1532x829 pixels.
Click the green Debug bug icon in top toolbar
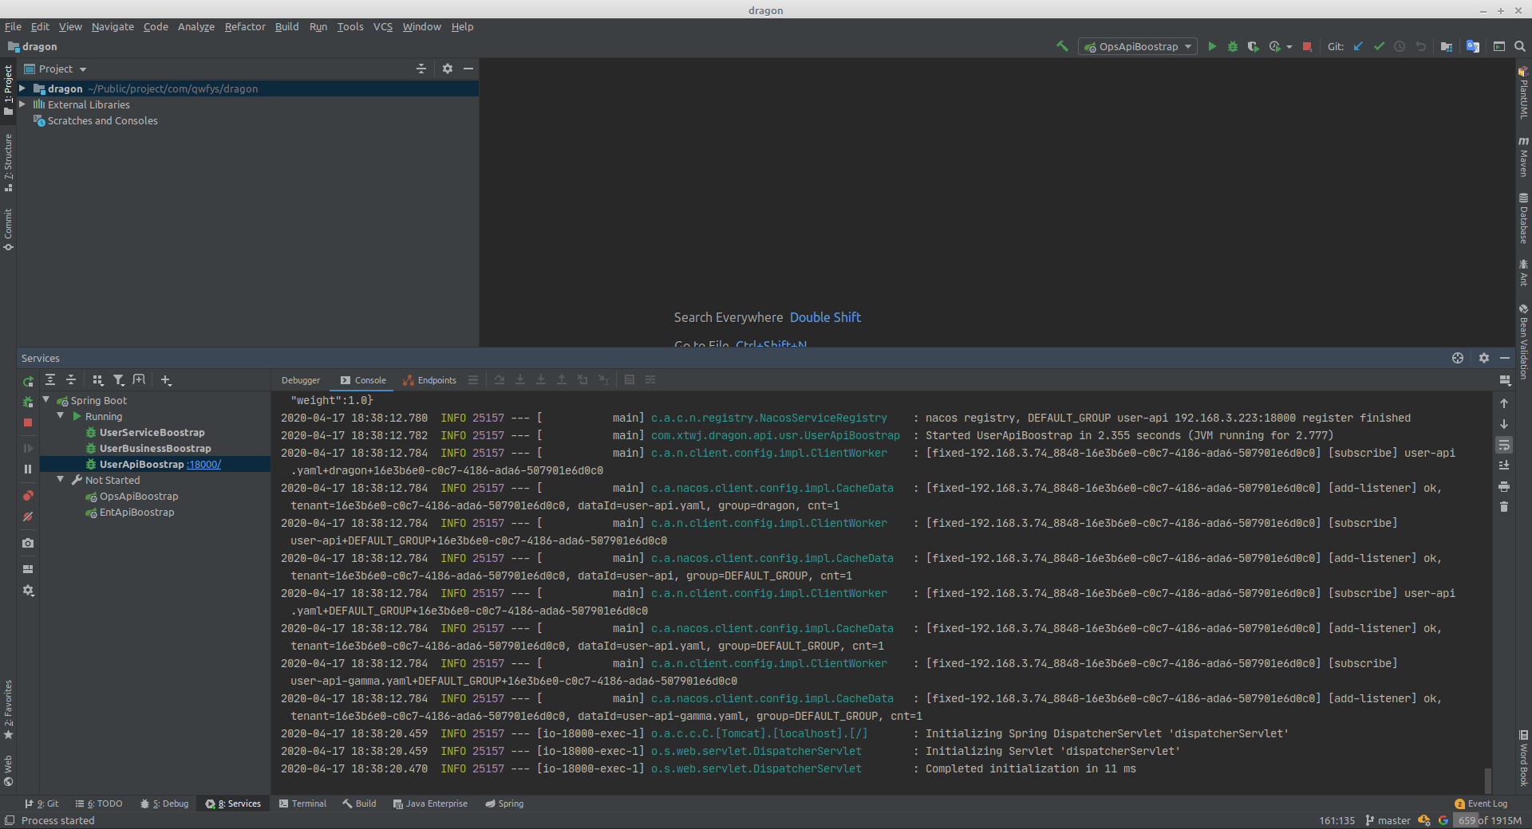click(x=1233, y=46)
